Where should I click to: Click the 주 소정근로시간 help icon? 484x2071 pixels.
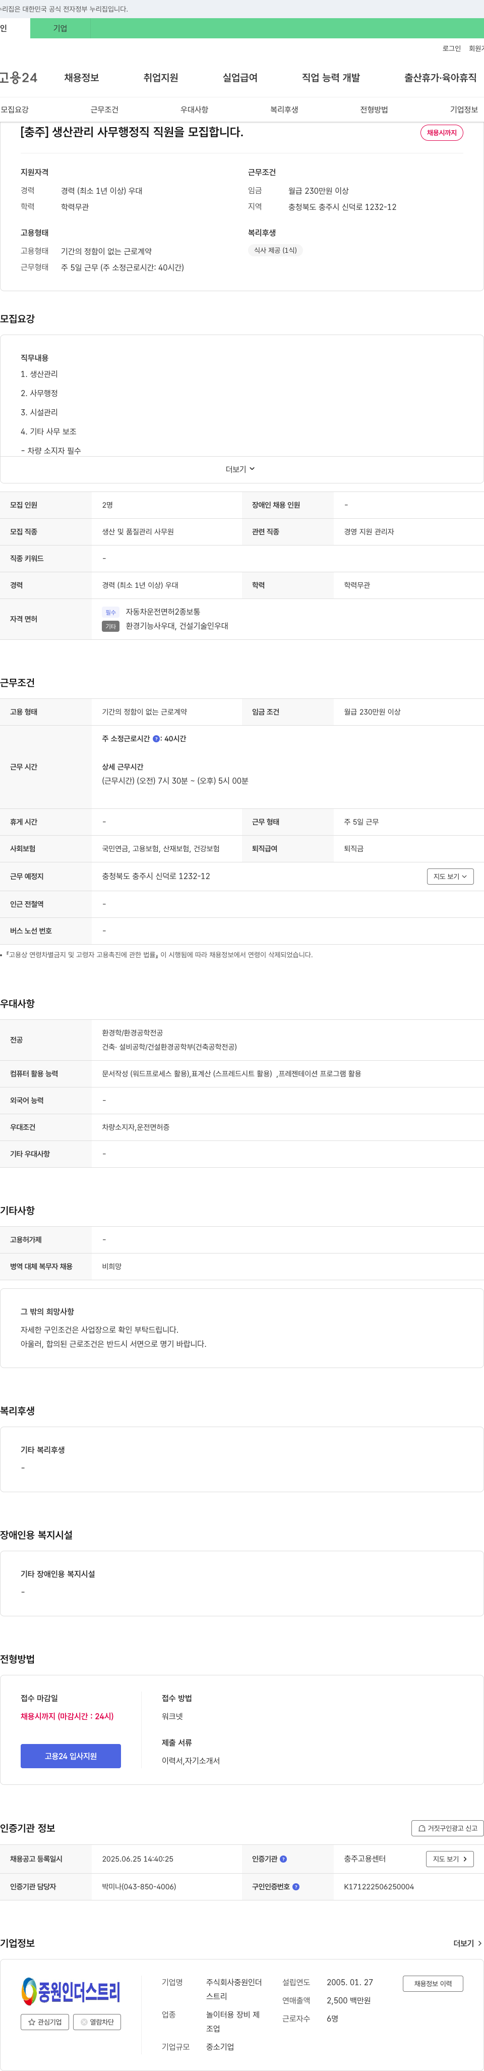[156, 739]
